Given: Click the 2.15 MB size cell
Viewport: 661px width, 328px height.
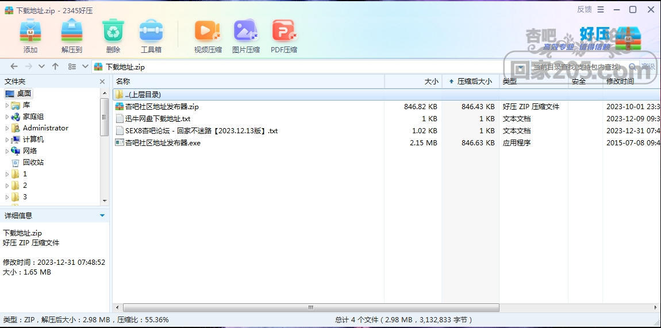Looking at the screenshot, I should coord(423,142).
